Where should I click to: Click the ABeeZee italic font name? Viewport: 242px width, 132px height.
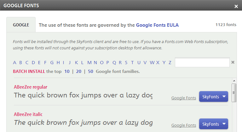[28, 114]
